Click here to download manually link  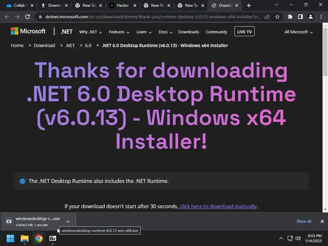coord(218,206)
